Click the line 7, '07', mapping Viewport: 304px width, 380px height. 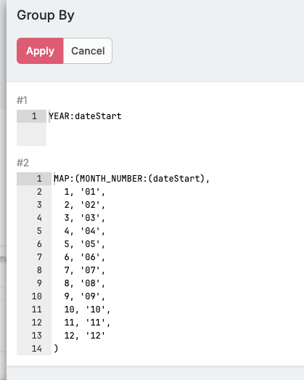84,270
